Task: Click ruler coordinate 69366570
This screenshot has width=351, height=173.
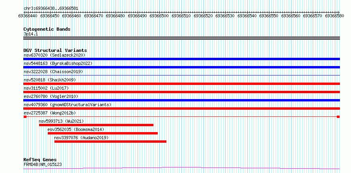Action: (x=312, y=16)
